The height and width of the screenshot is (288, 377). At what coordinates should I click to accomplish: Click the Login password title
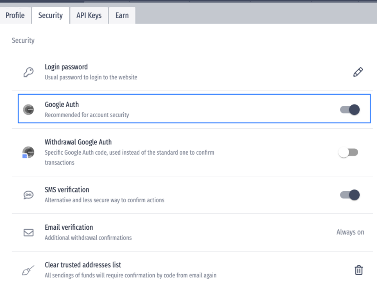[66, 67]
